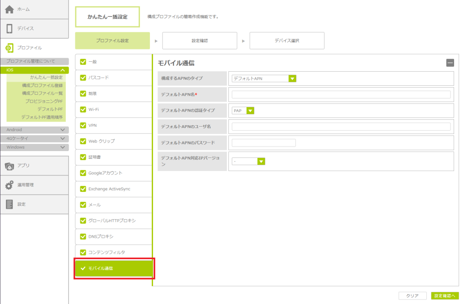Click the App icon in sidebar
This screenshot has width=465, height=304.
pos(10,166)
